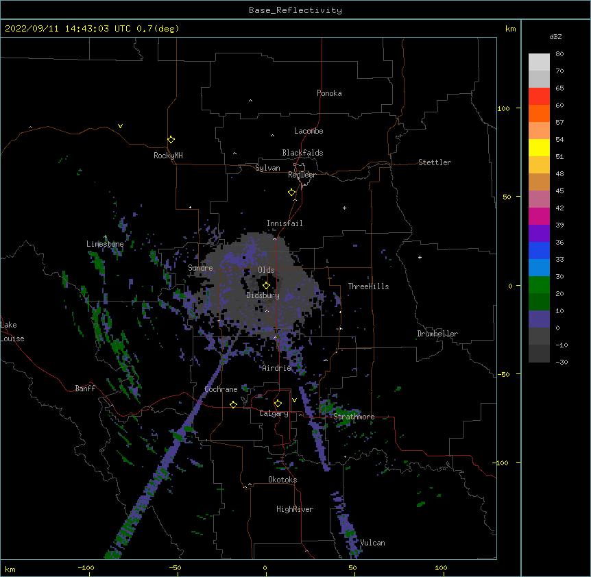Click the Airdrie label

277,368
